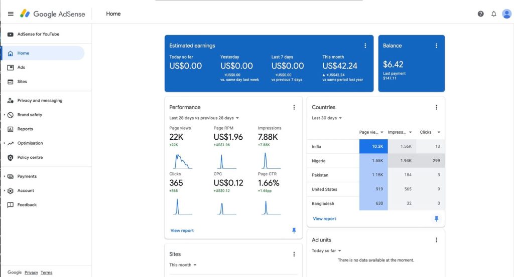Open the notifications bell
Image resolution: width=514 pixels, height=277 pixels.
click(493, 14)
